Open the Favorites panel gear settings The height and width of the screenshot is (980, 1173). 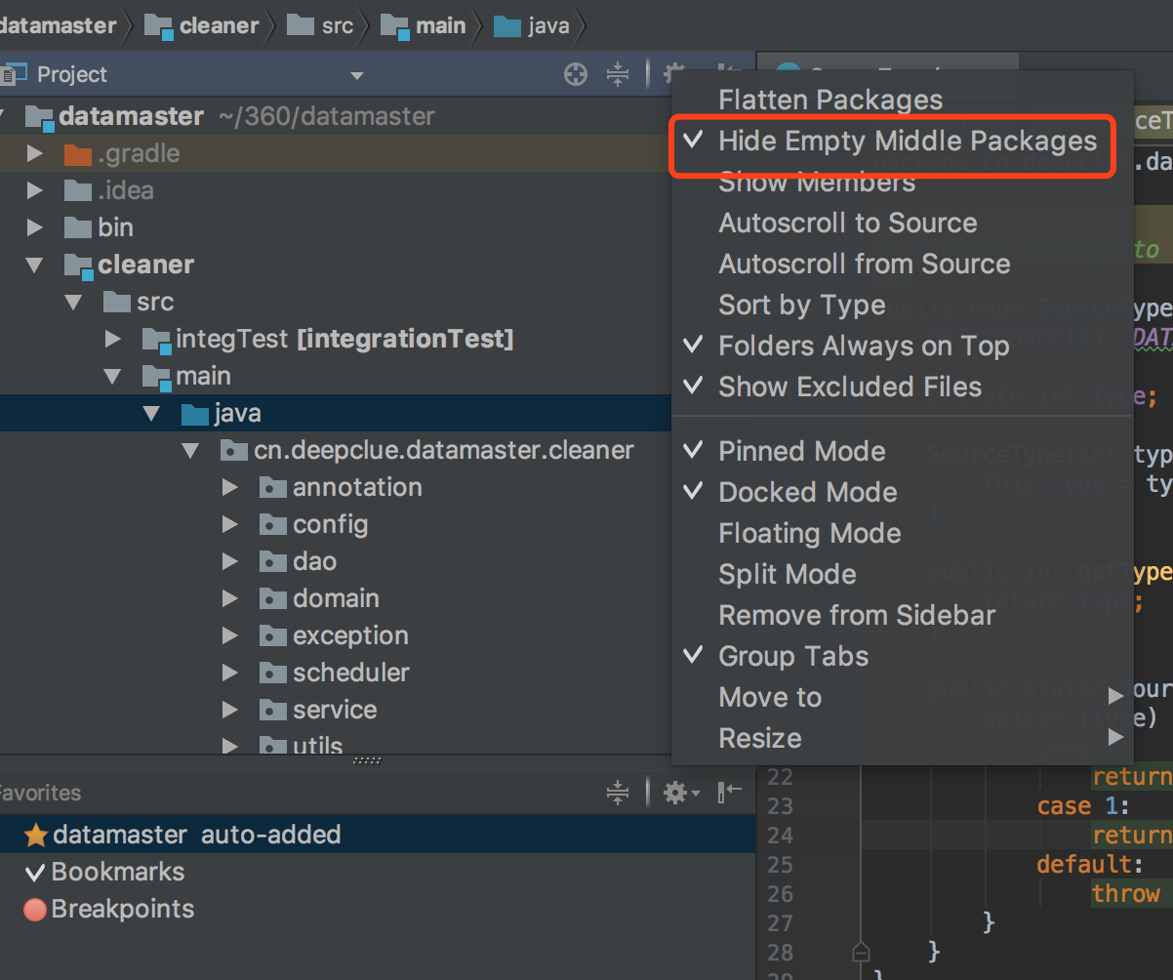675,793
